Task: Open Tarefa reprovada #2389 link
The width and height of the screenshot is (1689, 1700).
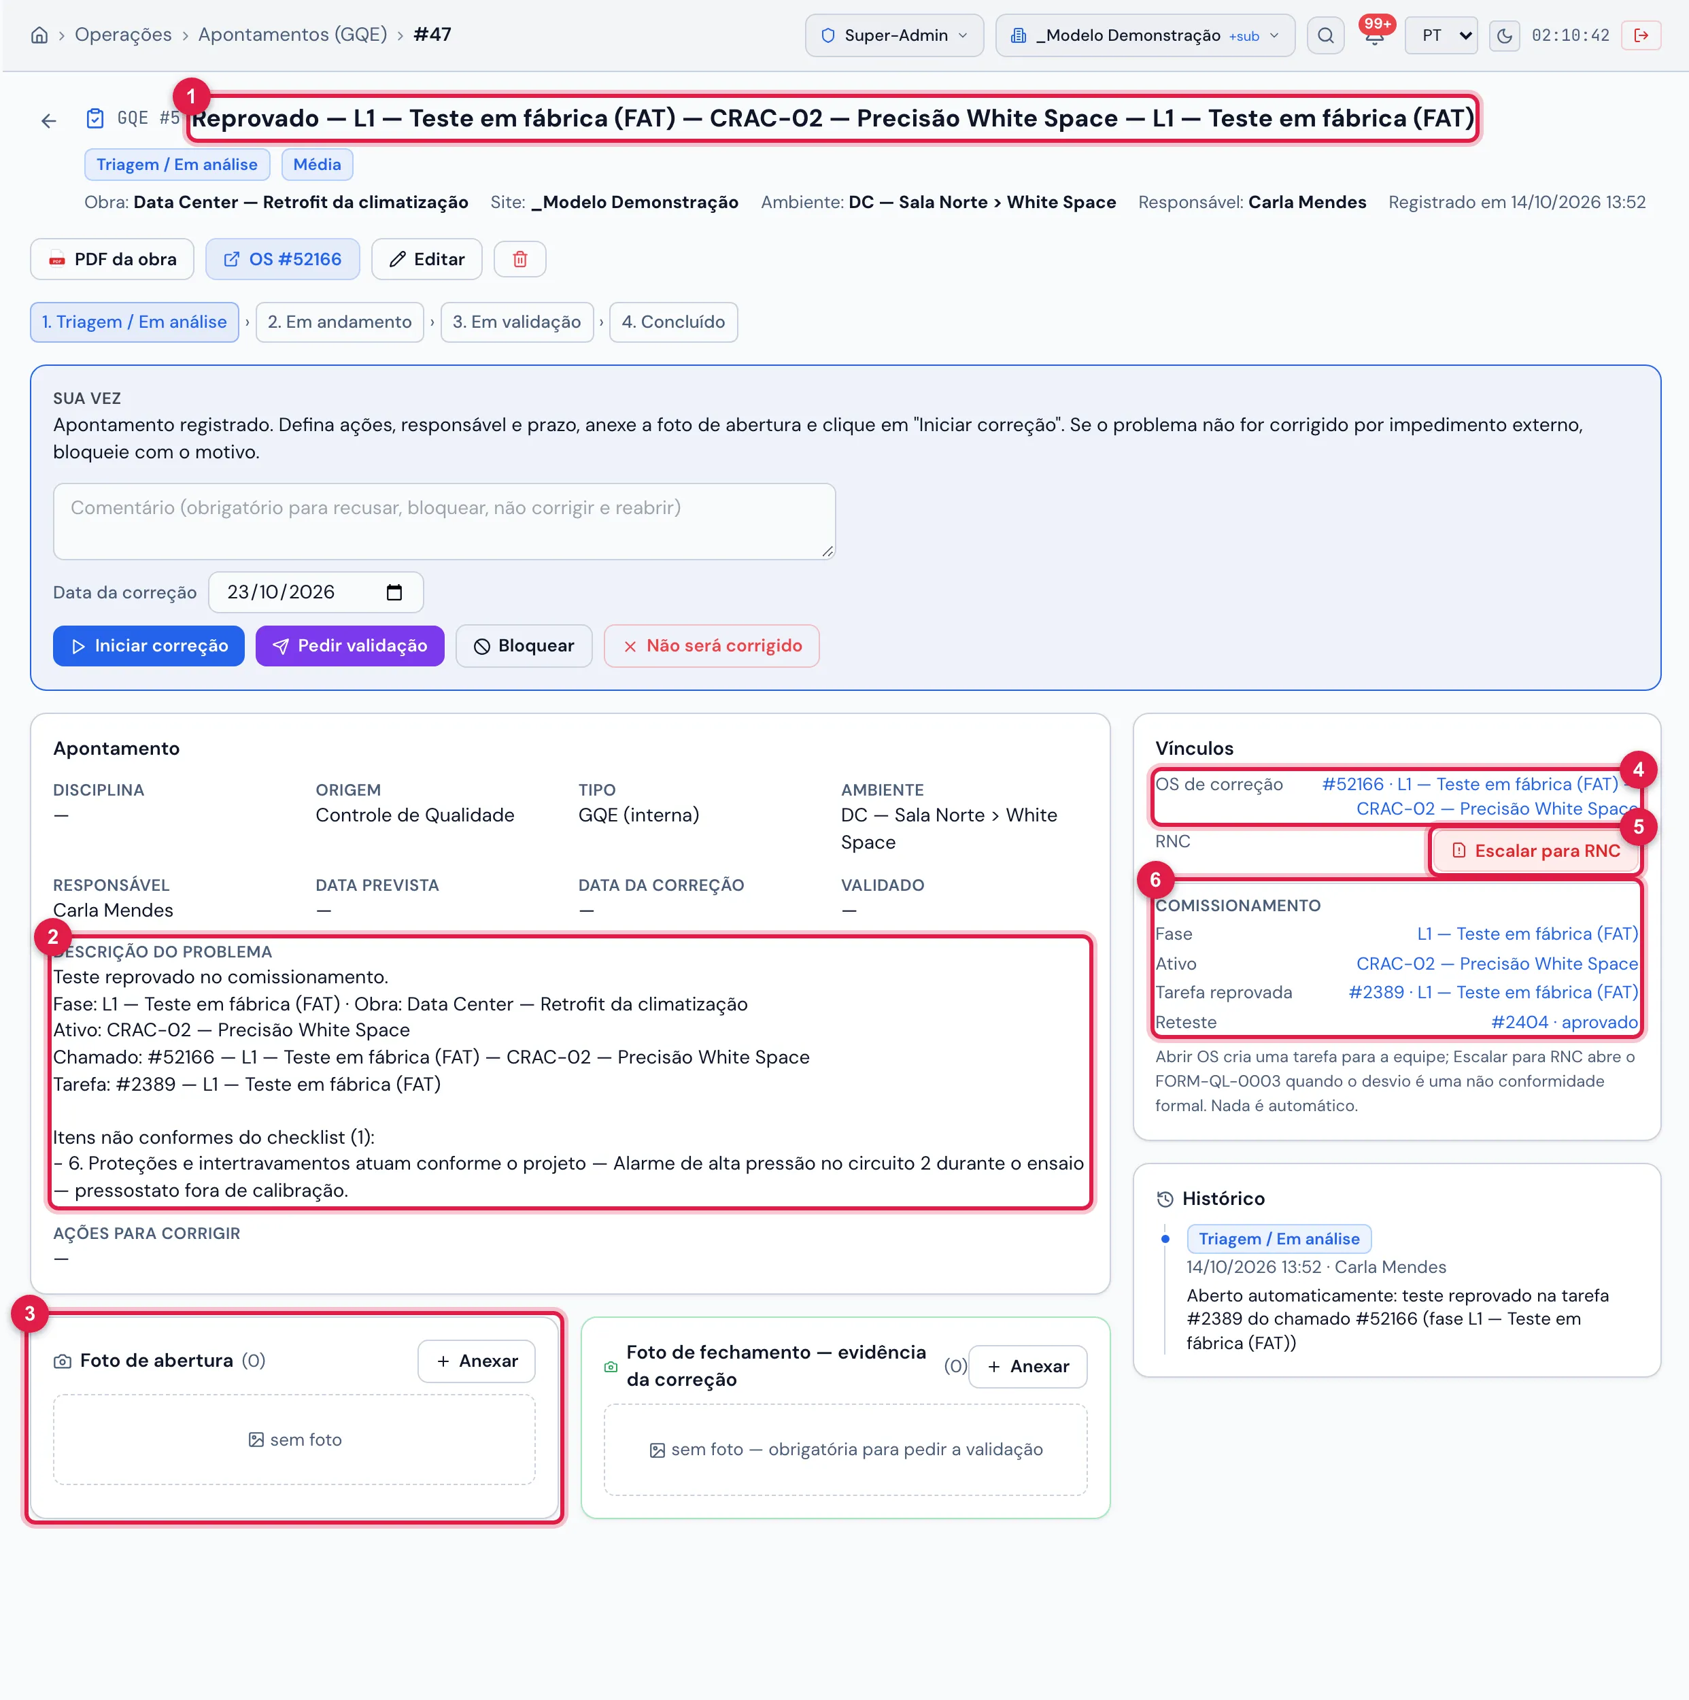Action: coord(1492,993)
